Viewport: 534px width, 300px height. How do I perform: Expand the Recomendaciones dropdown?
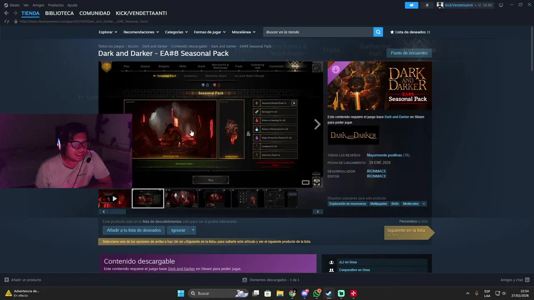click(141, 32)
